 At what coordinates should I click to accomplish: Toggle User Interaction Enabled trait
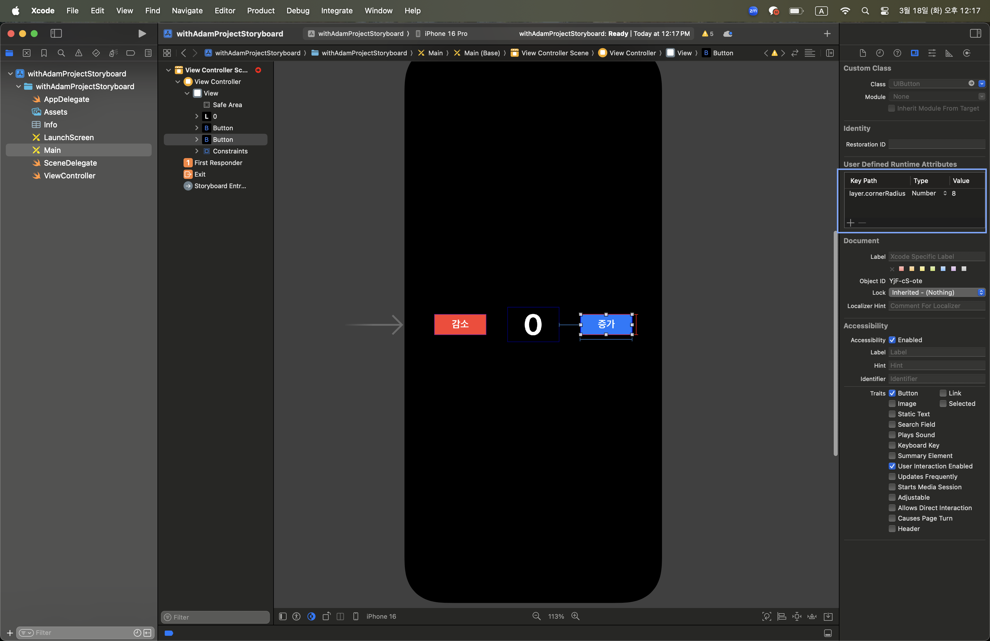click(x=892, y=466)
